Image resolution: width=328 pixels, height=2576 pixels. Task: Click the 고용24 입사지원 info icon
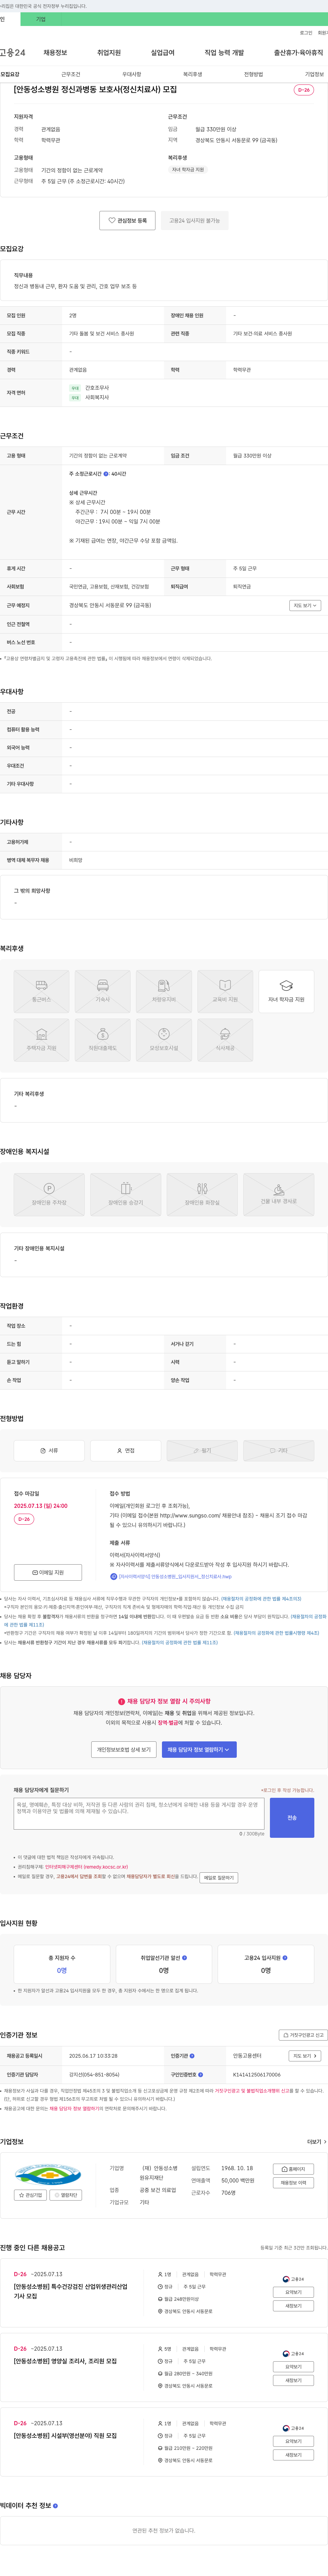(x=285, y=1958)
